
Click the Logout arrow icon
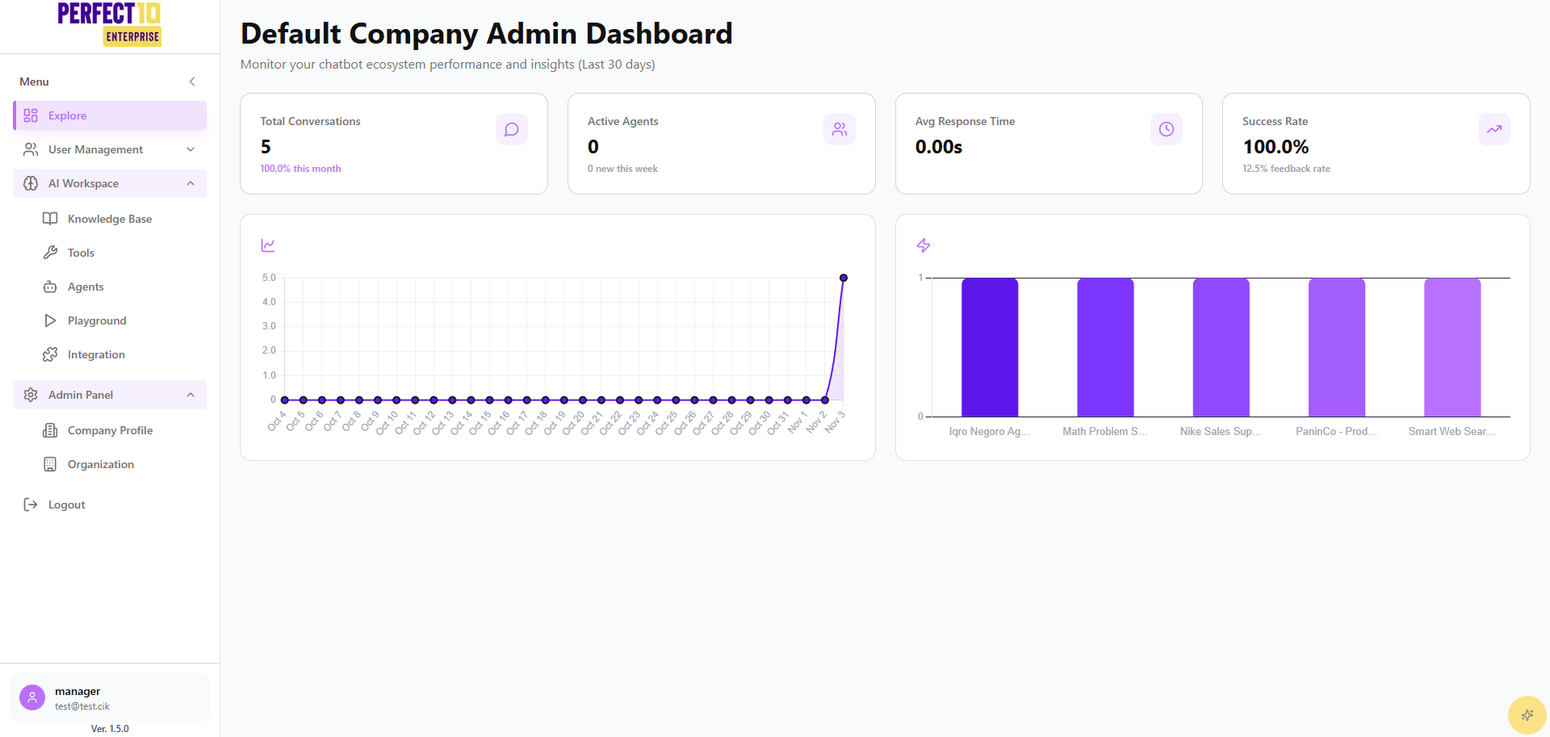point(31,505)
